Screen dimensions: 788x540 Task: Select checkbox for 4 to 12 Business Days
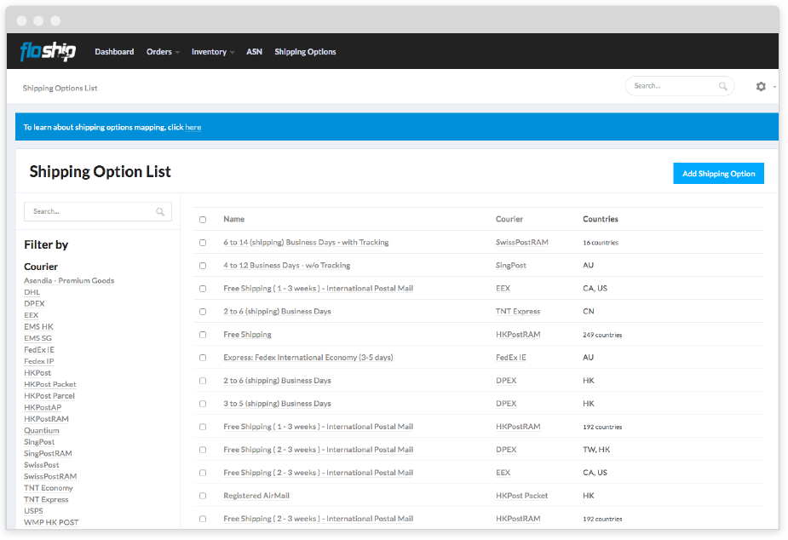pos(203,266)
